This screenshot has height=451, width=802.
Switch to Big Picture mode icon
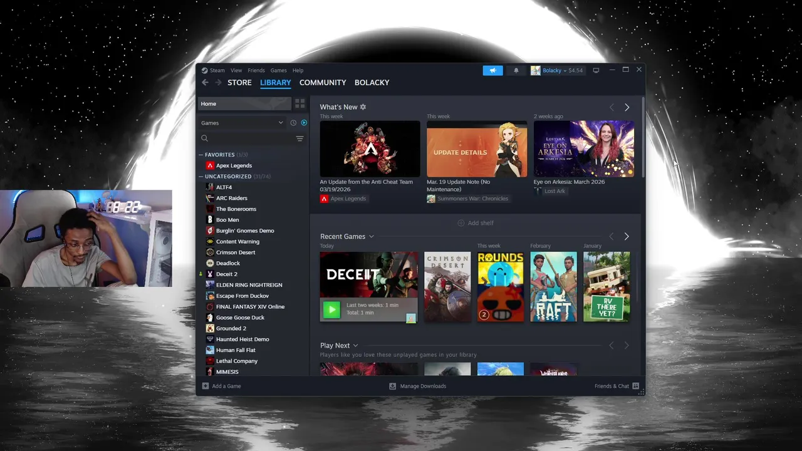(596, 70)
